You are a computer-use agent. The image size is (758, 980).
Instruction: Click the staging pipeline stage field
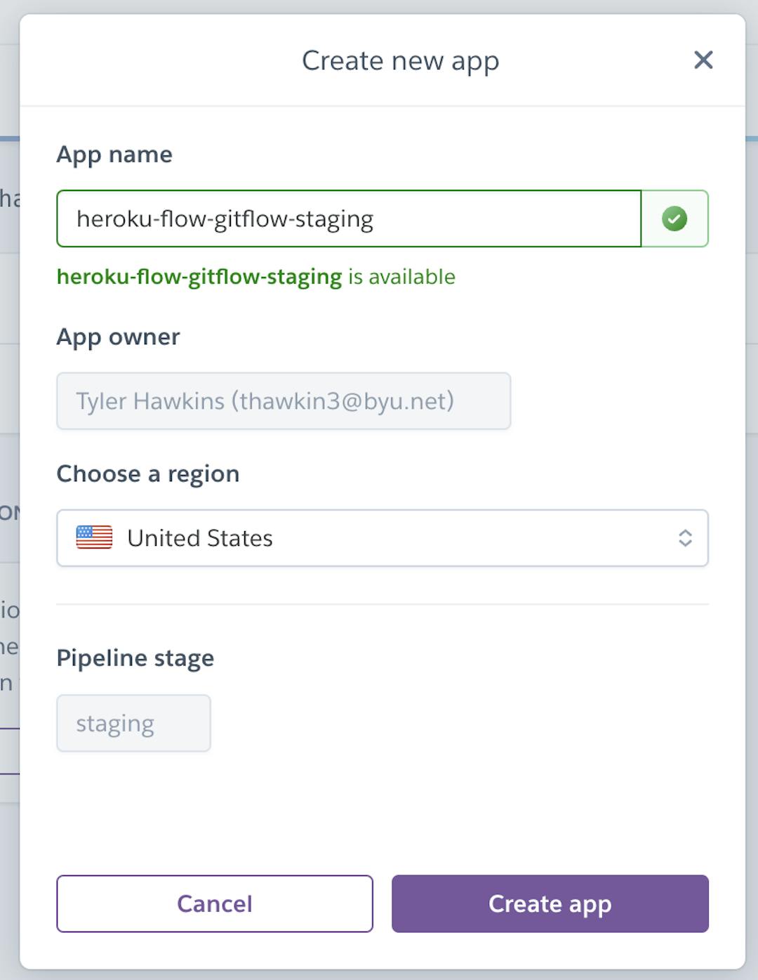(133, 724)
